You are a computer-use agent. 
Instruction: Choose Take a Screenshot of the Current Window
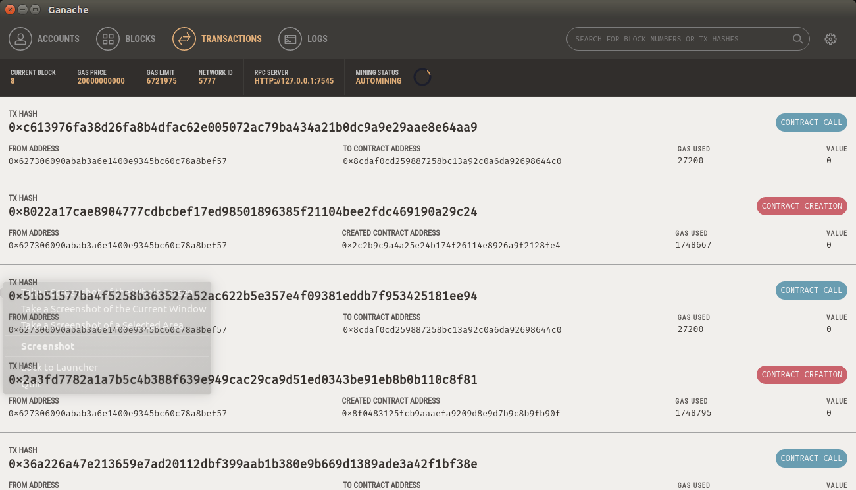coord(114,309)
